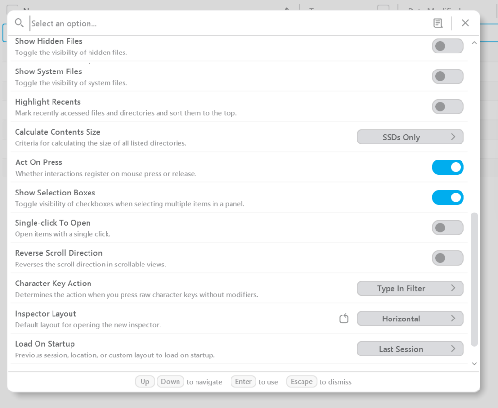Click the scroll-up chevron on the scrollbar

coord(474,42)
